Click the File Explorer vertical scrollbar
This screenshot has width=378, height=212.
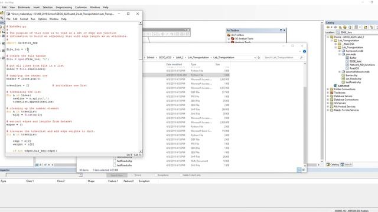(305, 115)
